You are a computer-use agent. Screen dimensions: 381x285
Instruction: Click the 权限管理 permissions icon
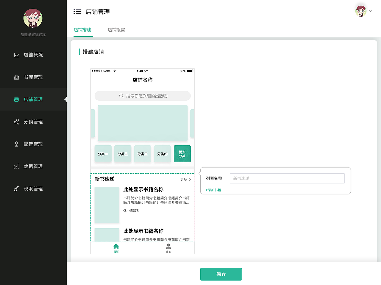(x=16, y=189)
